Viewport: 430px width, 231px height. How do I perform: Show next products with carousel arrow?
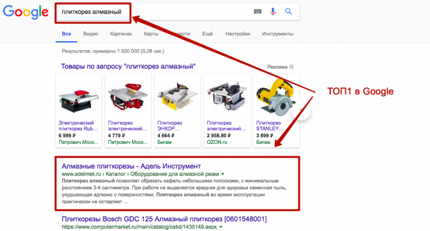pyautogui.click(x=301, y=110)
